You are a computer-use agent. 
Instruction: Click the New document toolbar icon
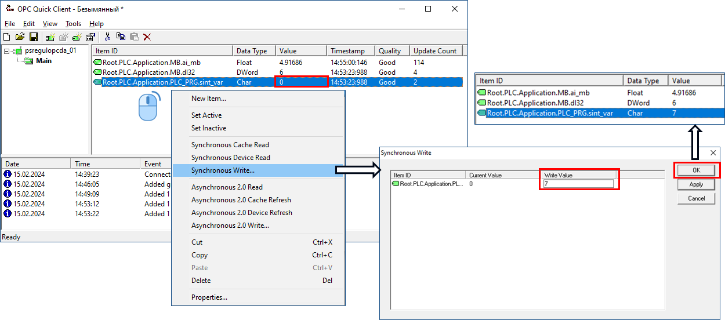pos(7,37)
